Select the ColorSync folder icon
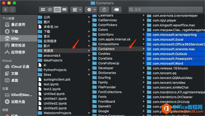The width and height of the screenshot is (205, 116). pos(95,35)
